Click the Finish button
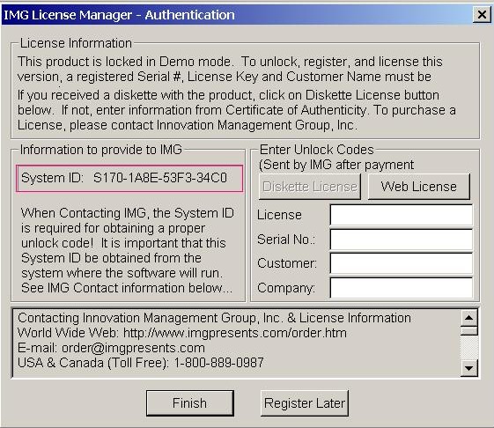Screen dimensions: 494x428 click(189, 403)
